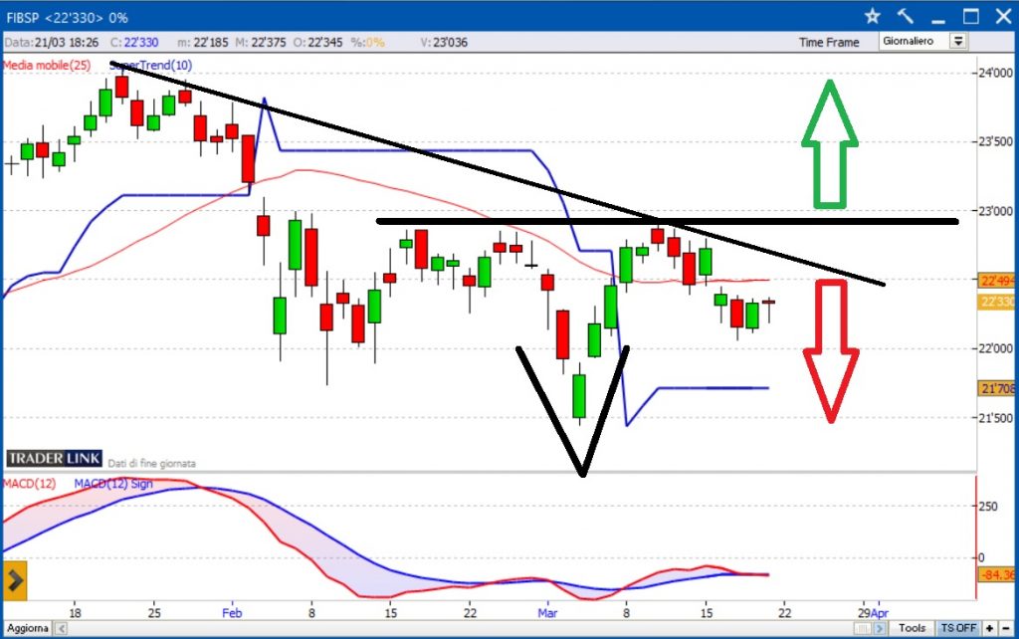Open the hammer settings tool

click(905, 16)
